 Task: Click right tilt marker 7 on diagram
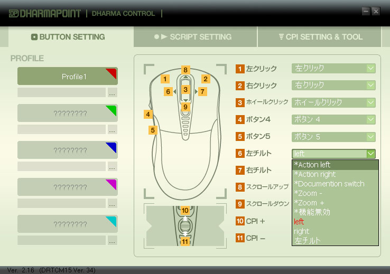pos(202,92)
